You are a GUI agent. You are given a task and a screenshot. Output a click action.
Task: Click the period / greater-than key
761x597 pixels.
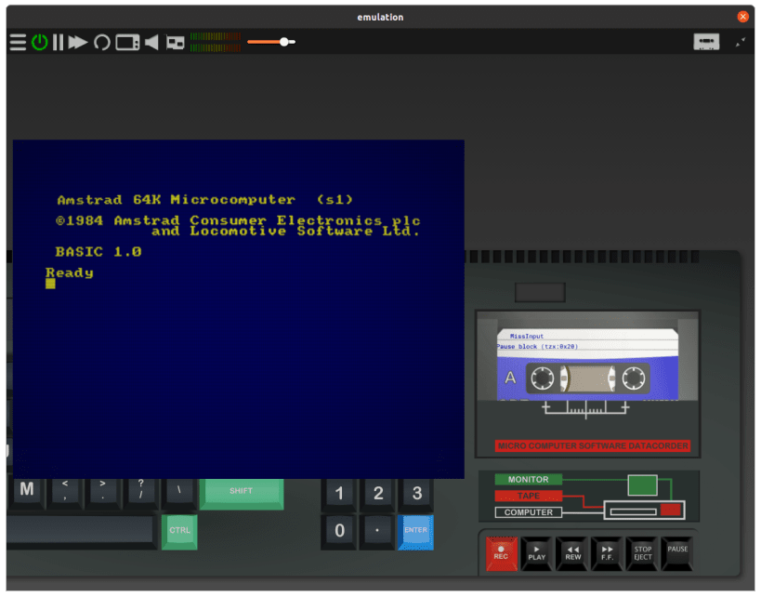tap(102, 492)
